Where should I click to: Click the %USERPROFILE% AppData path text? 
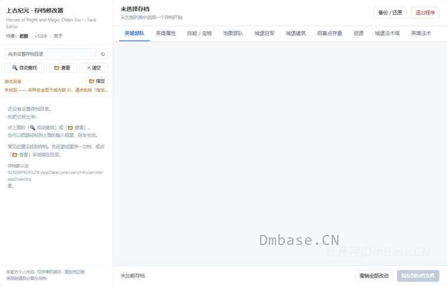[x=55, y=175]
